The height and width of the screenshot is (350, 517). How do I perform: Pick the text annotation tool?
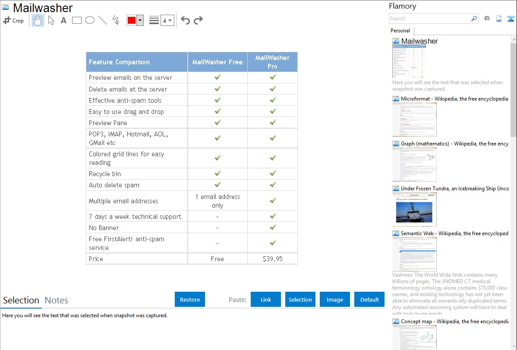(63, 20)
